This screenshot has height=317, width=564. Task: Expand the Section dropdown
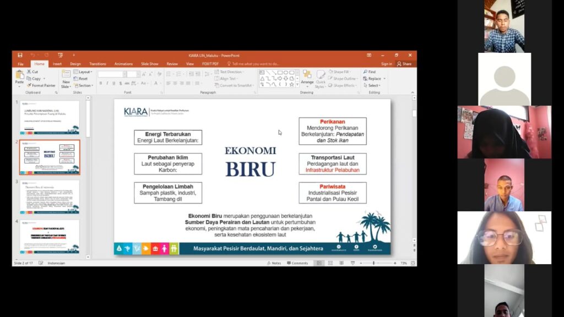point(84,85)
